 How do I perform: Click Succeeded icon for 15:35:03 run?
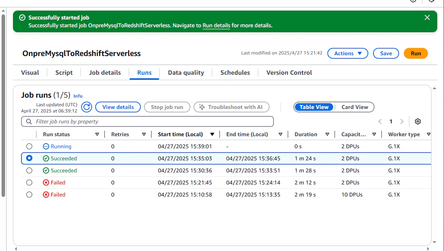click(x=46, y=158)
